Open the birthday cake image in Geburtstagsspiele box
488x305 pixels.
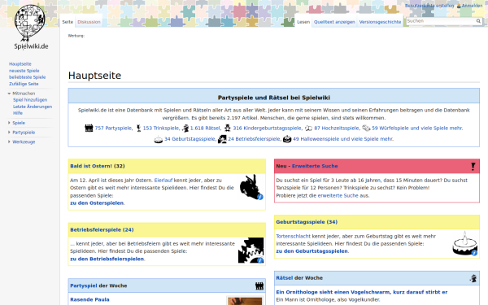pos(464,243)
